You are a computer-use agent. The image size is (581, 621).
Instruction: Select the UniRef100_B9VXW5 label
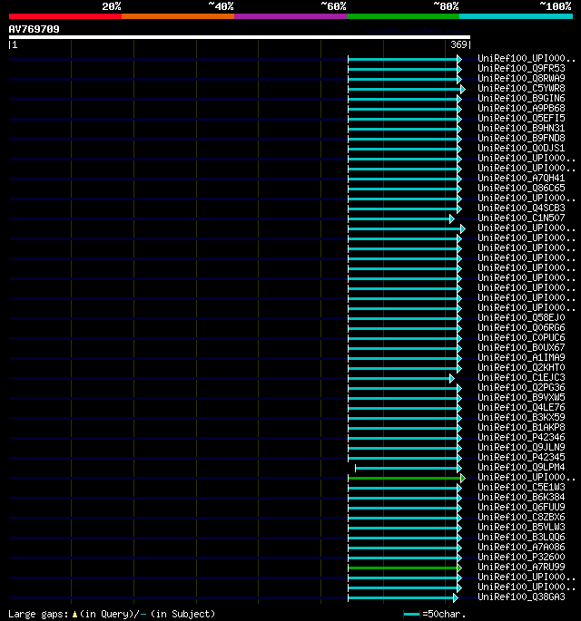[x=521, y=397]
